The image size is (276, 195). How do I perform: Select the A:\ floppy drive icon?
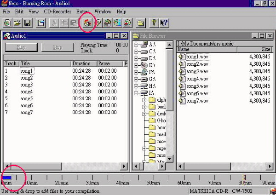click(144, 44)
